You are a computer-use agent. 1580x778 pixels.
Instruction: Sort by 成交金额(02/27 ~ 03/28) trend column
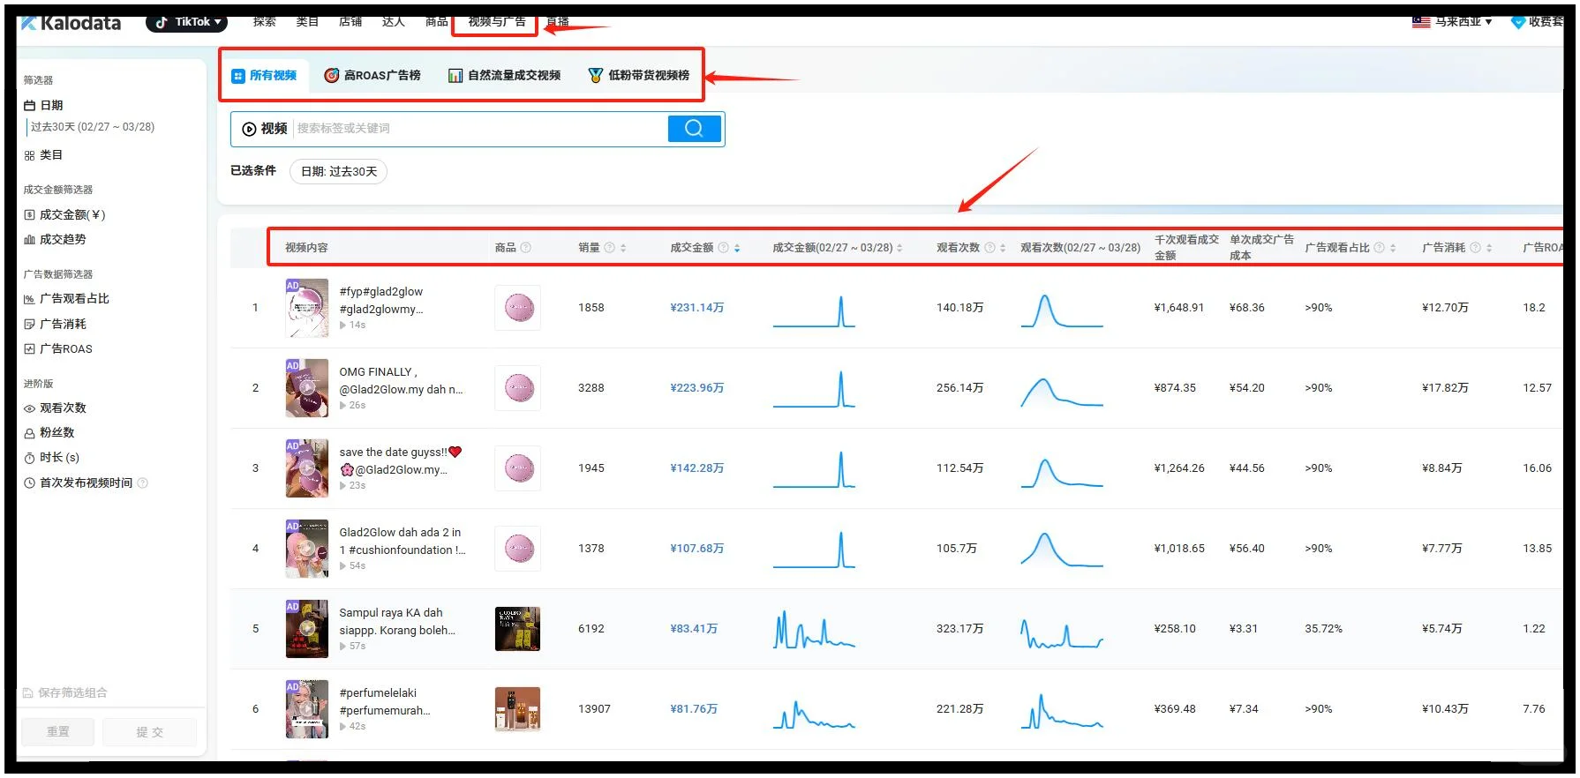tap(899, 248)
